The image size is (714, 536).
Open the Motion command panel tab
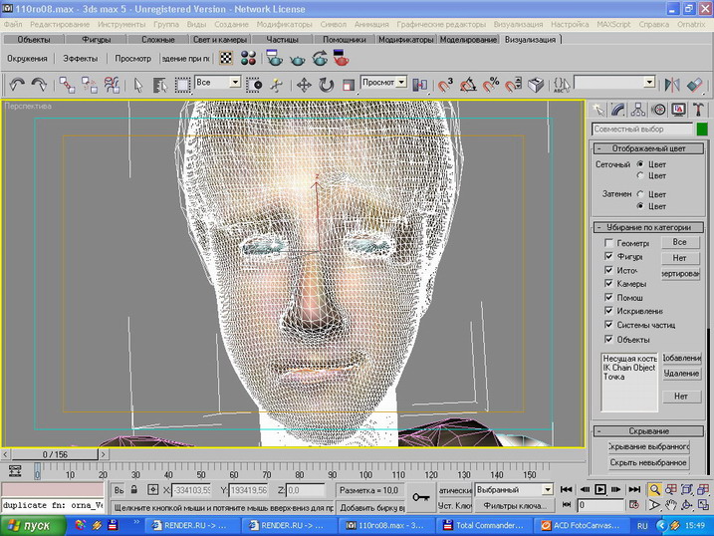point(658,110)
